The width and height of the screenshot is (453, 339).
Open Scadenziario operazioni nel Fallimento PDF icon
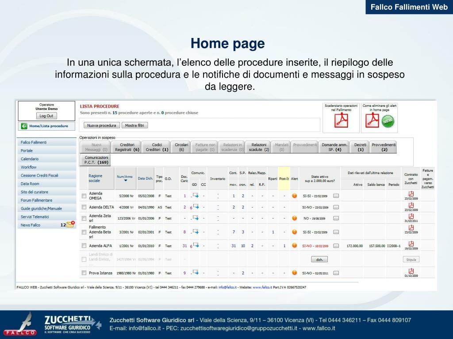click(341, 120)
